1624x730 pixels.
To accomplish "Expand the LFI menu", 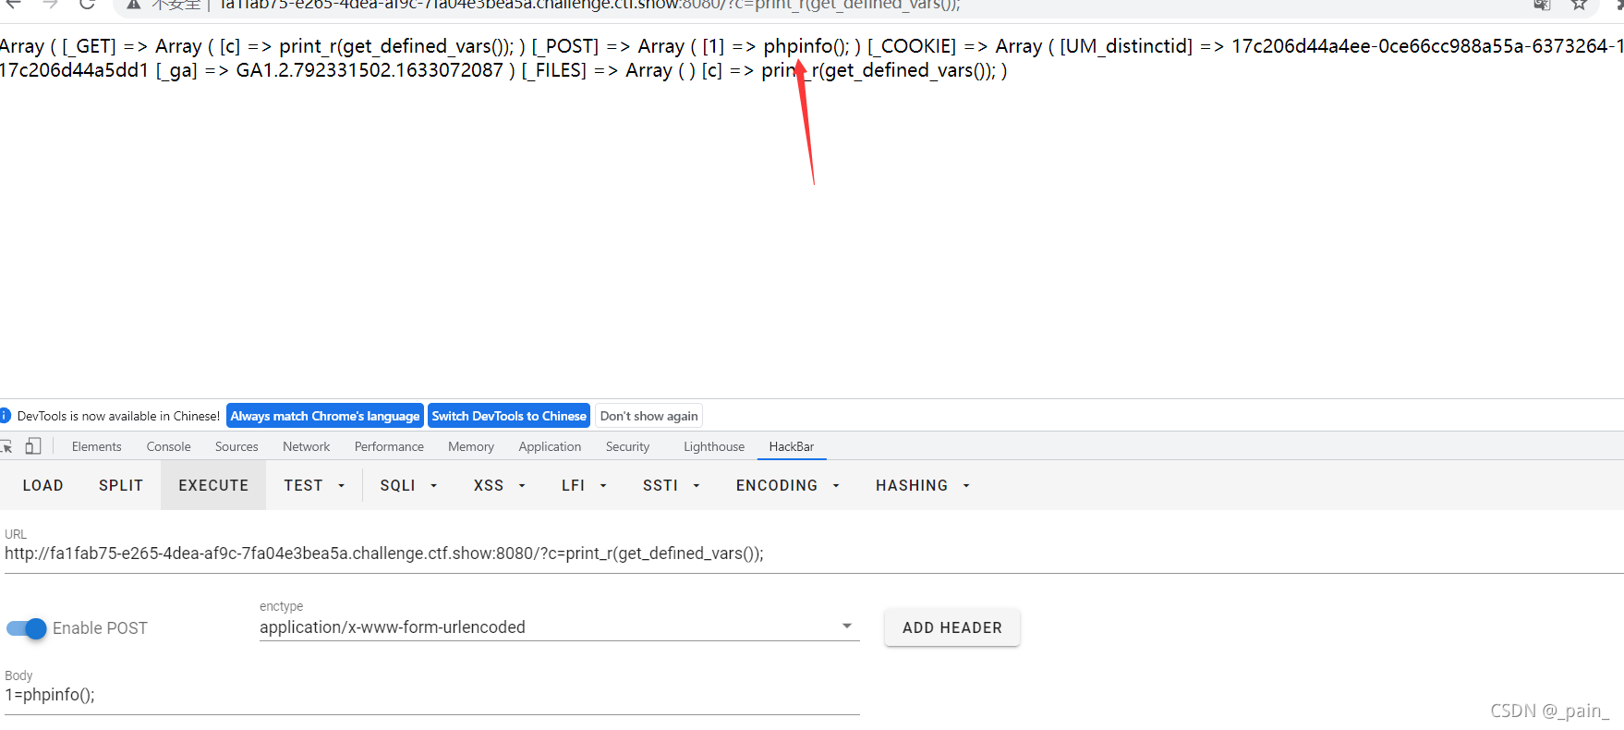I will pyautogui.click(x=584, y=485).
